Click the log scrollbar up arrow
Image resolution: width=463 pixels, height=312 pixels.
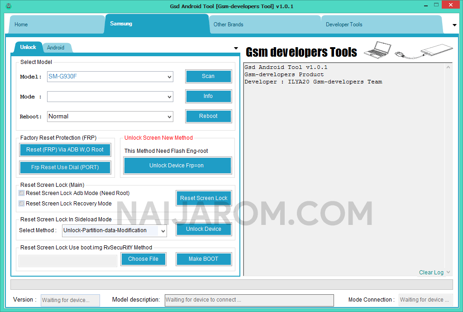[448, 67]
